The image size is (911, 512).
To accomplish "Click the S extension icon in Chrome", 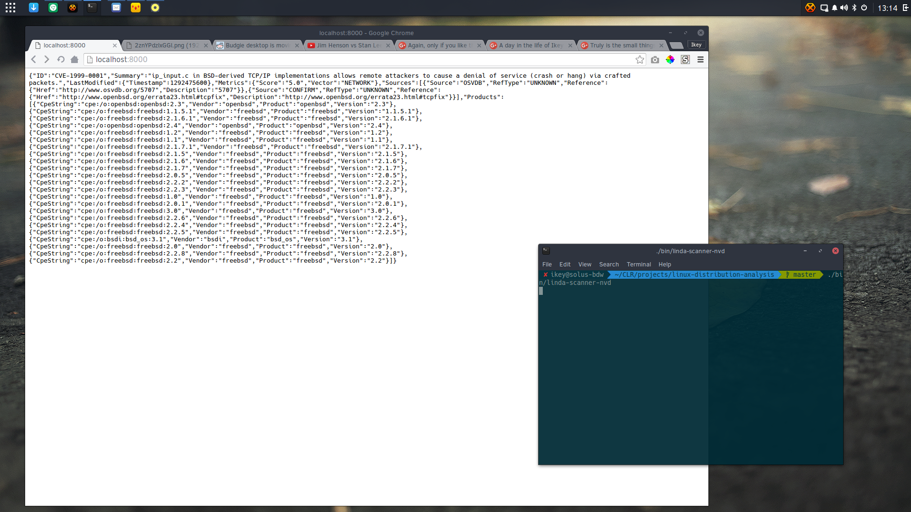I will click(x=685, y=59).
